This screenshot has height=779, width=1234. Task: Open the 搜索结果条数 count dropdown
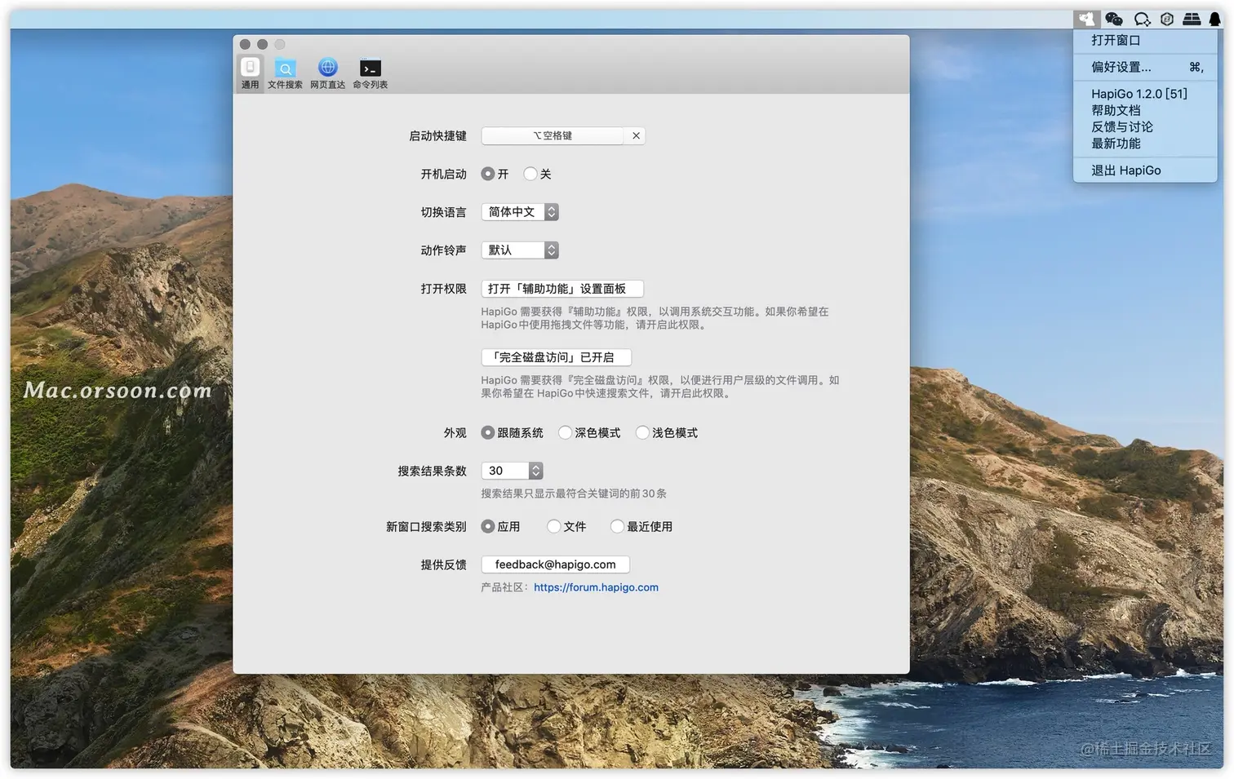coord(512,471)
